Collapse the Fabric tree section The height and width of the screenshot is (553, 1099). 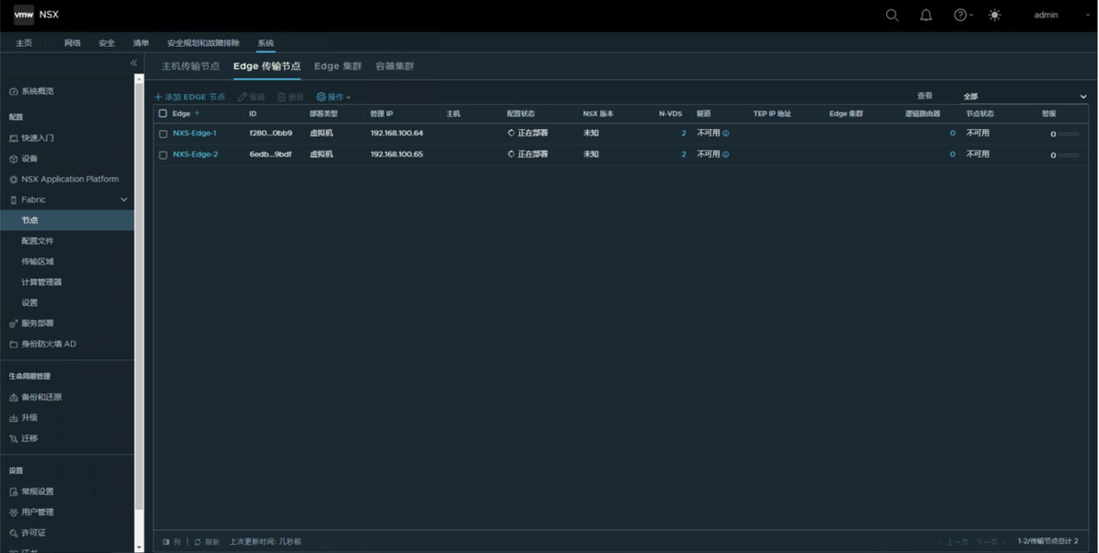click(x=124, y=200)
